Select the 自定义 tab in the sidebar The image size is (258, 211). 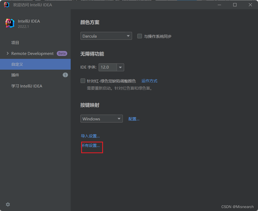tap(35, 64)
